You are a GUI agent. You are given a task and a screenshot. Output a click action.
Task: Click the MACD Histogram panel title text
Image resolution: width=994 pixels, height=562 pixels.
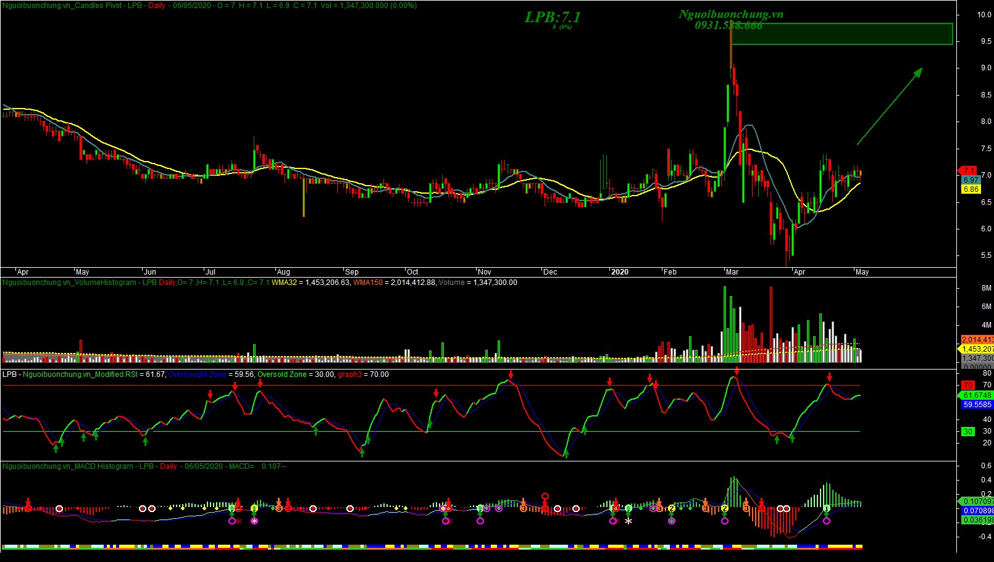pos(68,466)
